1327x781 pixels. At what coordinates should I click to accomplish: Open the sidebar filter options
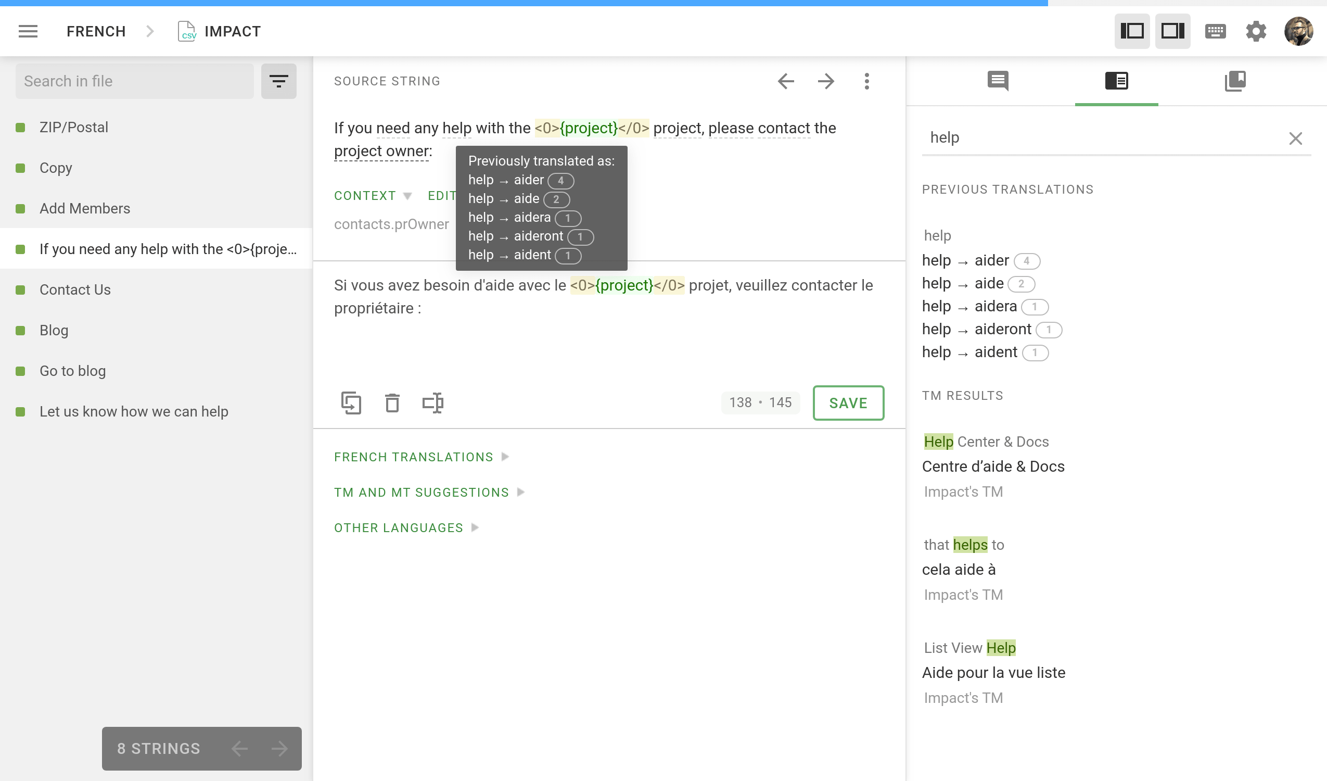(278, 81)
